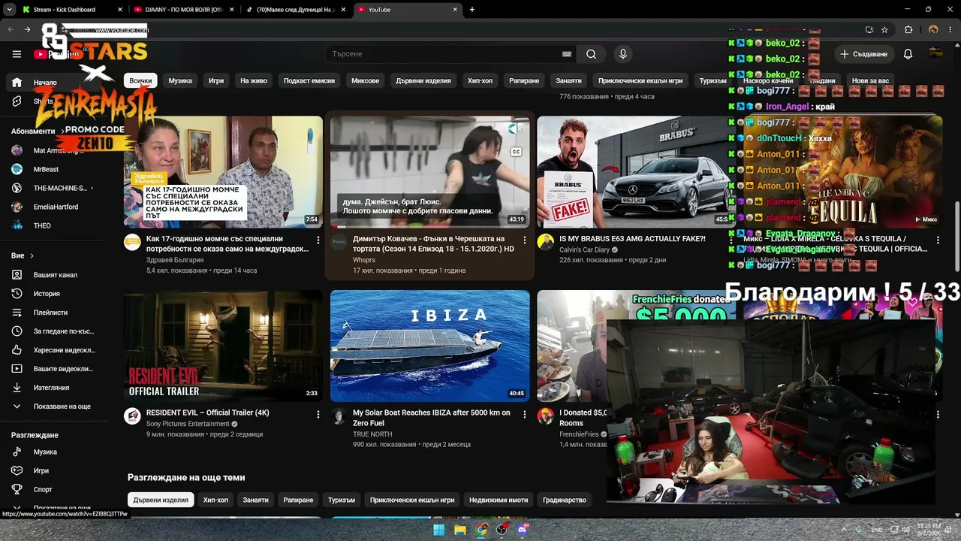The height and width of the screenshot is (541, 961).
Task: Open the YouTube guide hamburger menu
Action: [x=17, y=54]
